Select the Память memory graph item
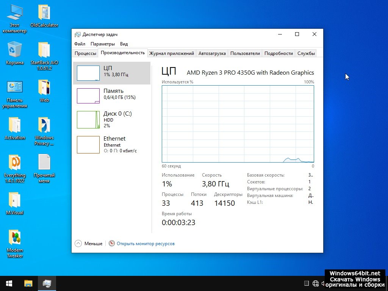 click(x=111, y=95)
